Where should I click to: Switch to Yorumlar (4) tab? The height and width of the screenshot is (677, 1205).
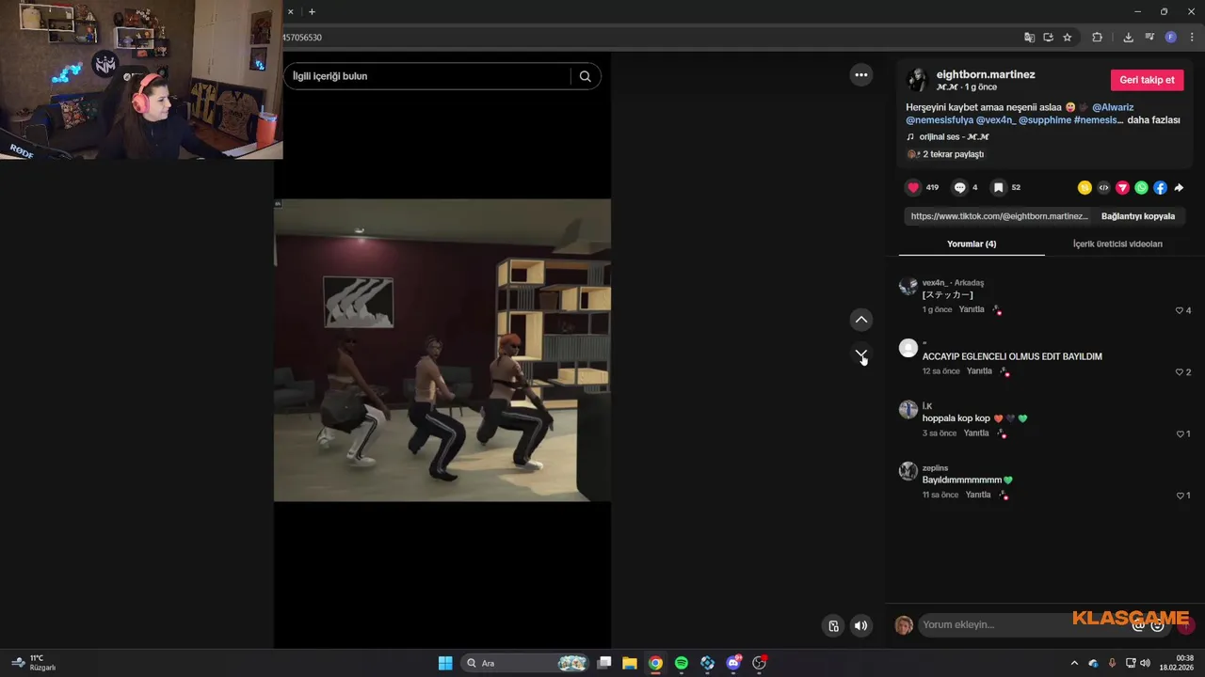[972, 244]
